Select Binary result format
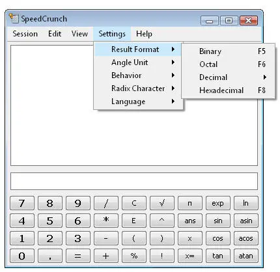Screen dimensions: 280x272 click(229, 51)
